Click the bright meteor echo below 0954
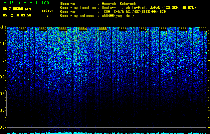The width and height of the screenshot is (210, 134). coord(87,115)
